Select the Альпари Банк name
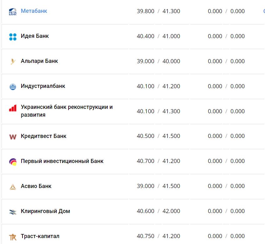 [x=39, y=61]
